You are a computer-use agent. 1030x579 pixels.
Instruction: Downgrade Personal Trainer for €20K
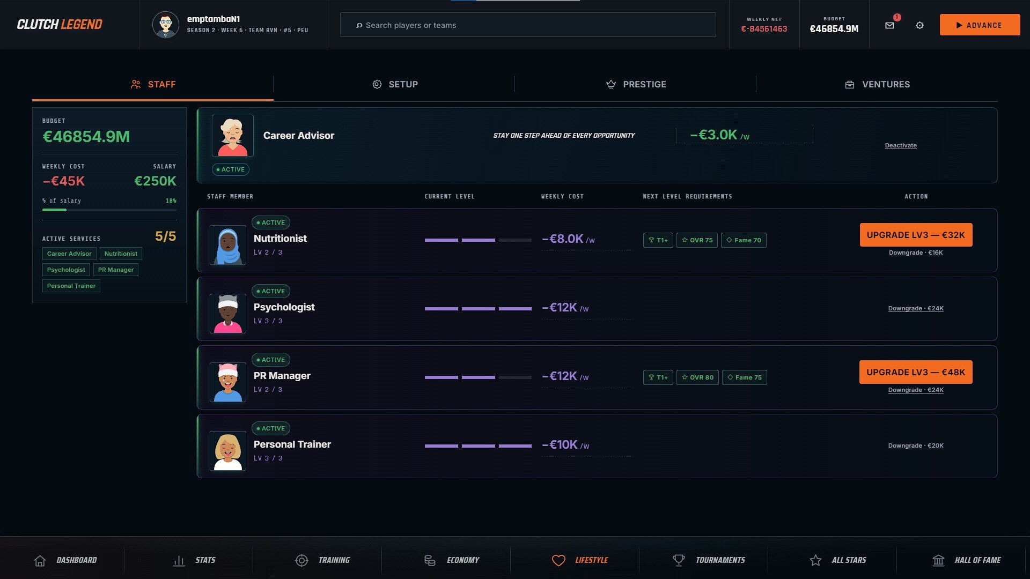tap(916, 446)
